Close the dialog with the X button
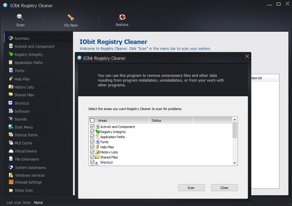This screenshot has height=206, width=292. click(247, 56)
